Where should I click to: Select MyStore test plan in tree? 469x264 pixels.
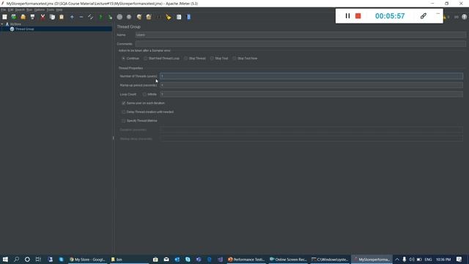coord(15,24)
